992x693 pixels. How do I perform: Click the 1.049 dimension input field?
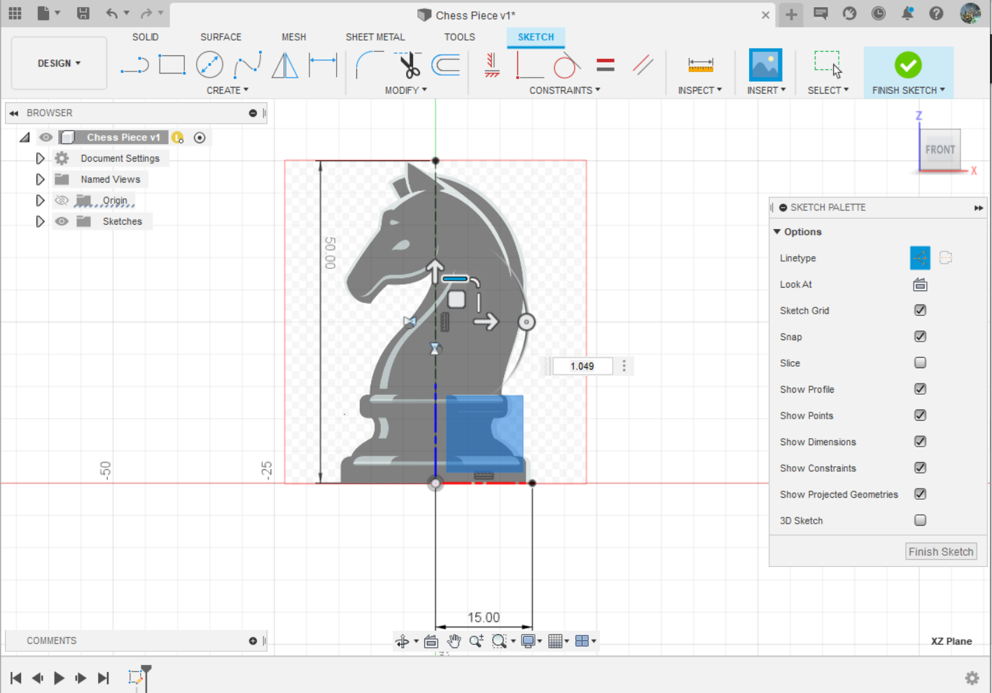pos(582,366)
